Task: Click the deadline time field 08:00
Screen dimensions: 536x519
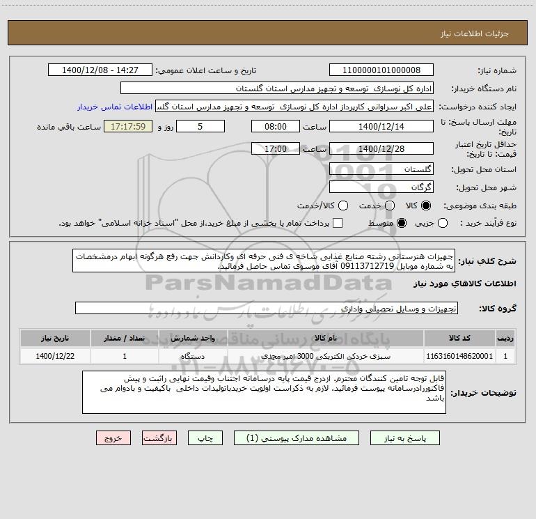Action: [x=276, y=126]
